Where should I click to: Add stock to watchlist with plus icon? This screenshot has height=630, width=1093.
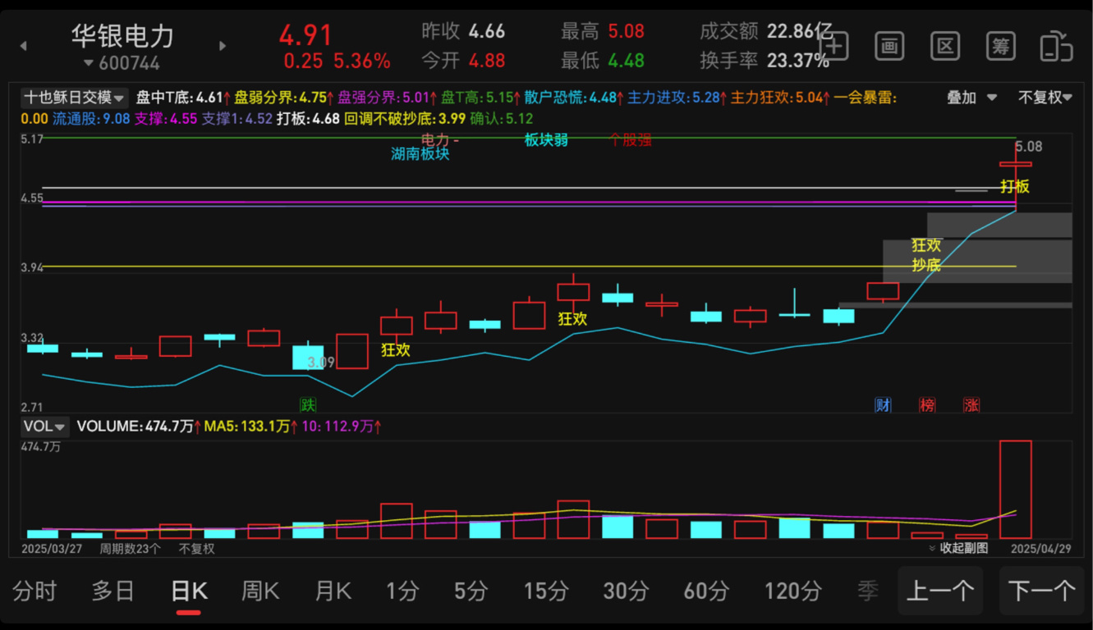coord(834,46)
